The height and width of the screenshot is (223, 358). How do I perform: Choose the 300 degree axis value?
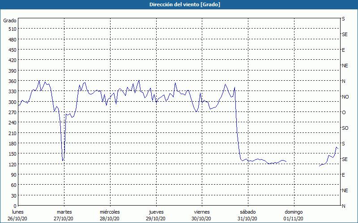13,102
